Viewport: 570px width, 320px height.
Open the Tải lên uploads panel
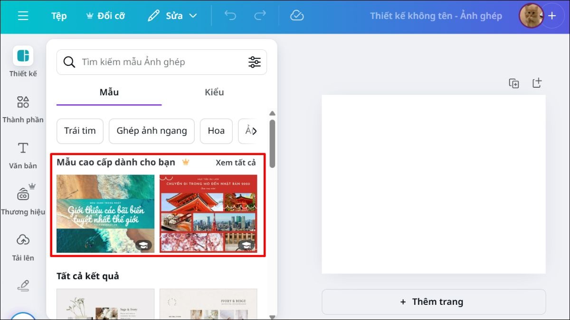click(x=23, y=247)
